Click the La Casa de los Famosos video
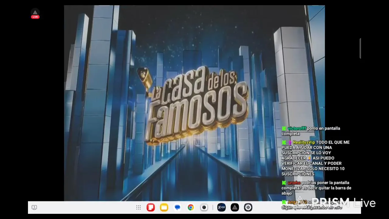389x219 pixels. pos(194,103)
